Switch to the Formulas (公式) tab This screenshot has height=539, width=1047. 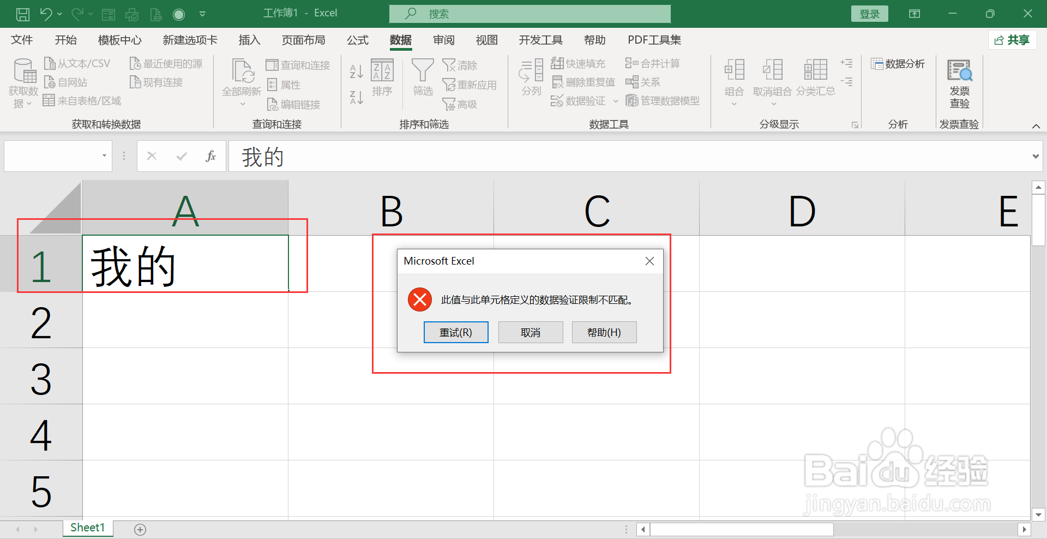(x=357, y=40)
